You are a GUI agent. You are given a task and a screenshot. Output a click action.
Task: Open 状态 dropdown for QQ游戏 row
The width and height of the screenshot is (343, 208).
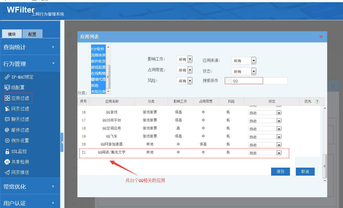279,113
